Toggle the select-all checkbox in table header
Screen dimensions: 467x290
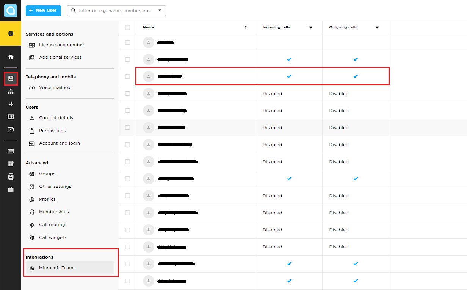[127, 27]
